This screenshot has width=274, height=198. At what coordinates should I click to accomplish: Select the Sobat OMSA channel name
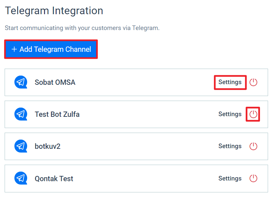click(x=55, y=82)
